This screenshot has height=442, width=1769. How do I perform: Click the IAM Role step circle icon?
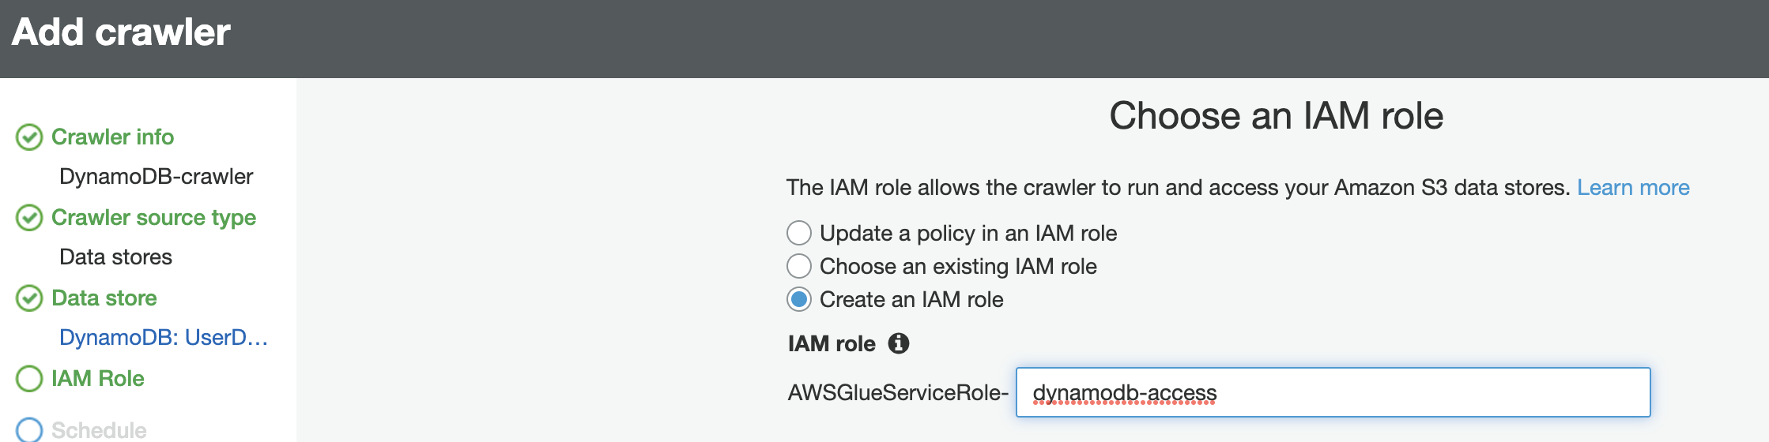click(x=29, y=379)
